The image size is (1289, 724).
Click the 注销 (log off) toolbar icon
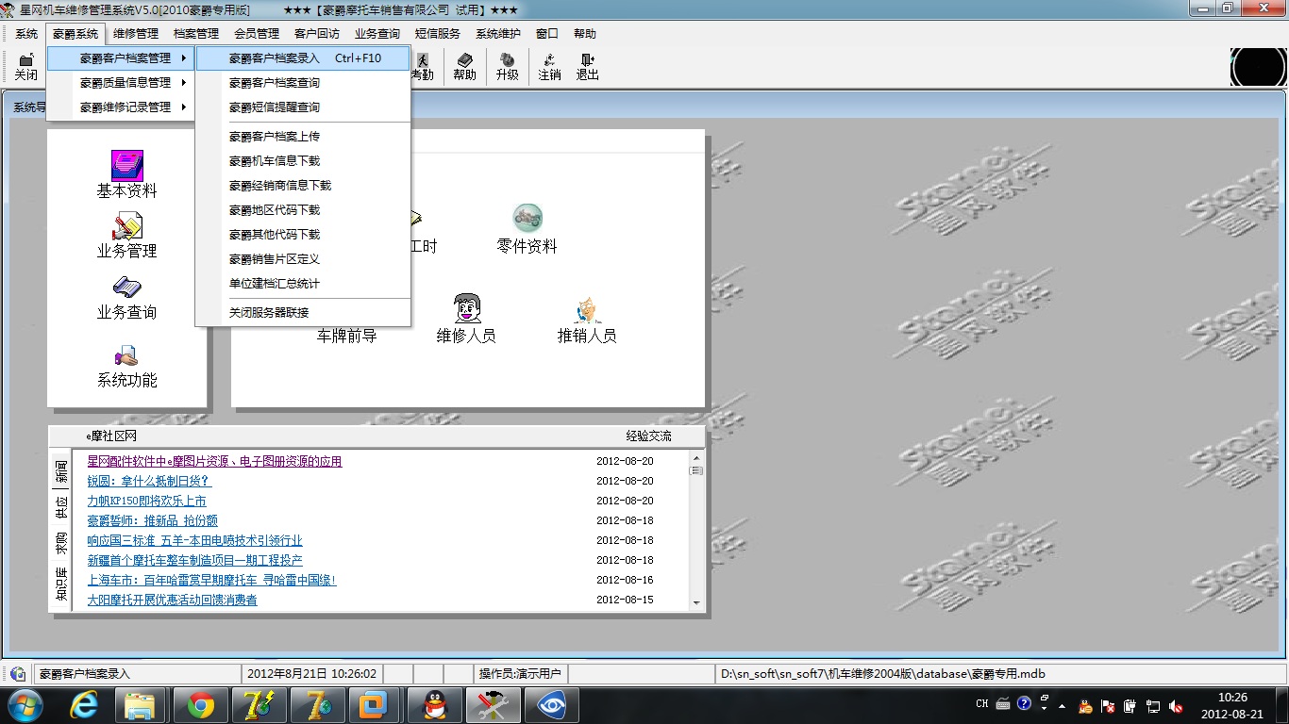coord(549,67)
